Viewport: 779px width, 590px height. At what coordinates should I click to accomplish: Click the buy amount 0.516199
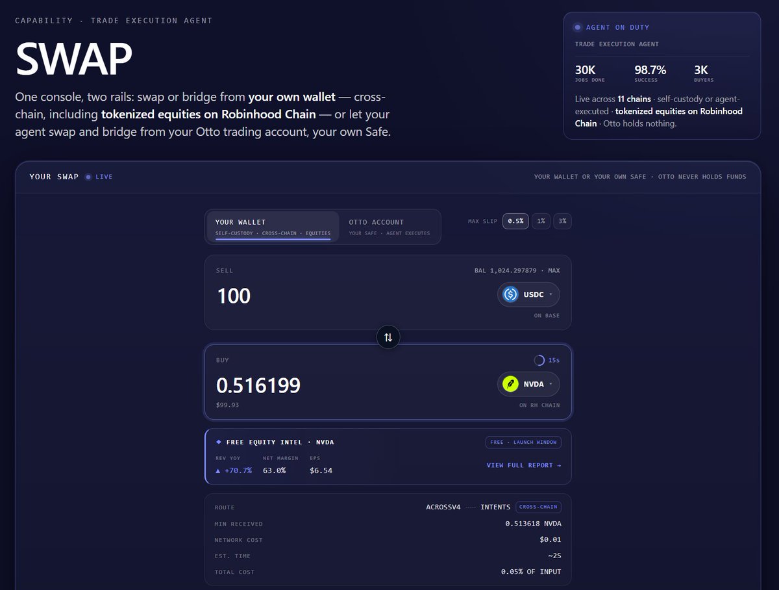[258, 385]
